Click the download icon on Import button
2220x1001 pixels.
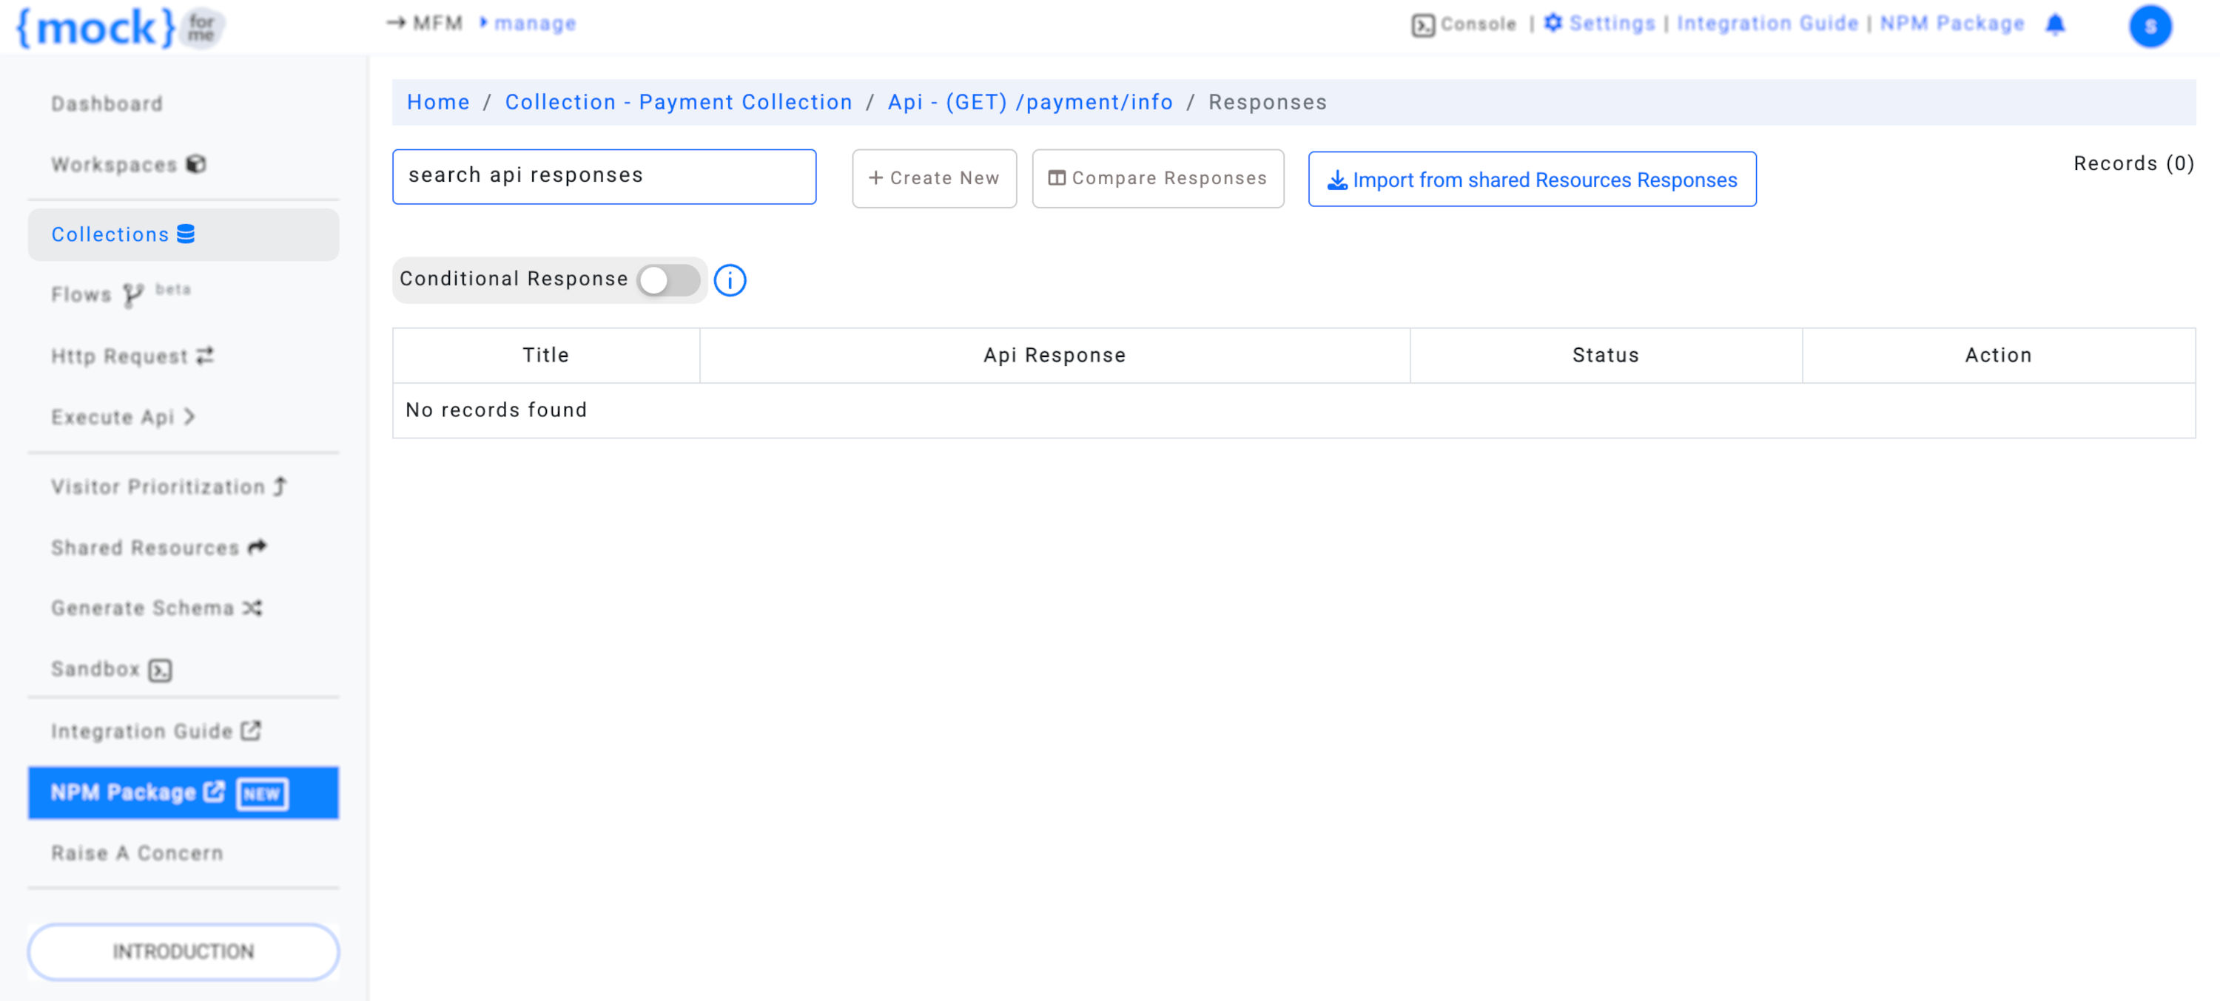[1336, 180]
